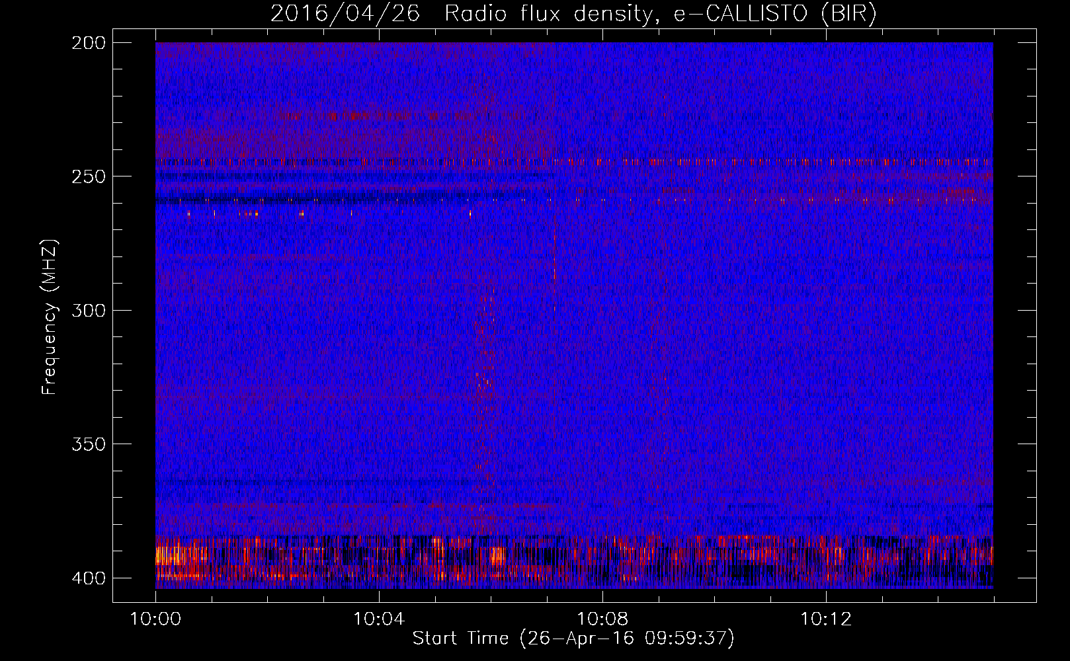Click the 10:12 time tick label
The height and width of the screenshot is (661, 1070).
pos(826,619)
